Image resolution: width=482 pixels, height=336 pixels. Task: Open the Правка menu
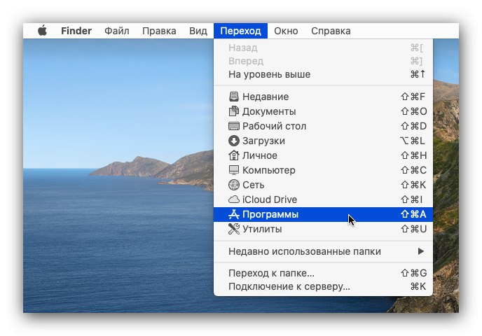159,31
